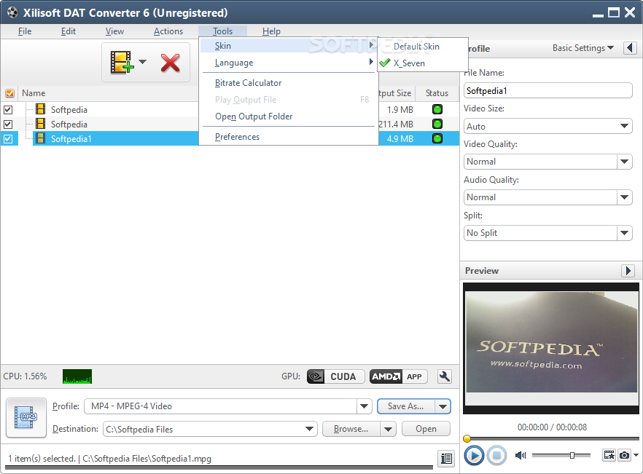The width and height of the screenshot is (643, 474).
Task: Open the File menu
Action: pos(25,31)
